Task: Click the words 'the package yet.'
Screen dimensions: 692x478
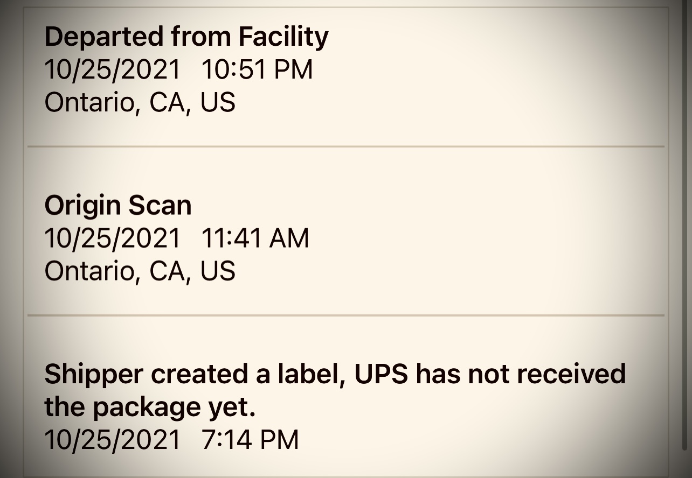Action: tap(150, 407)
